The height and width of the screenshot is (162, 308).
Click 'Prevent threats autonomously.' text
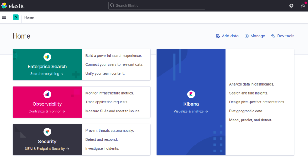click(109, 131)
